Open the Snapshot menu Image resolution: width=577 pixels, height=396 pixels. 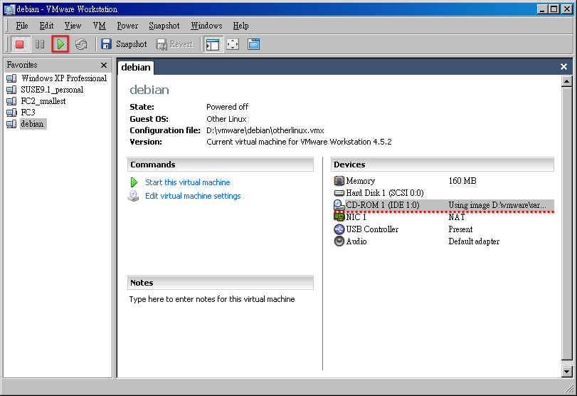pyautogui.click(x=164, y=26)
